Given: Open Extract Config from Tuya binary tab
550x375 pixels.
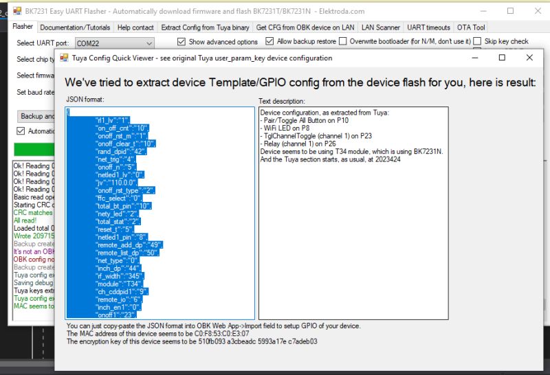Looking at the screenshot, I should tap(205, 27).
